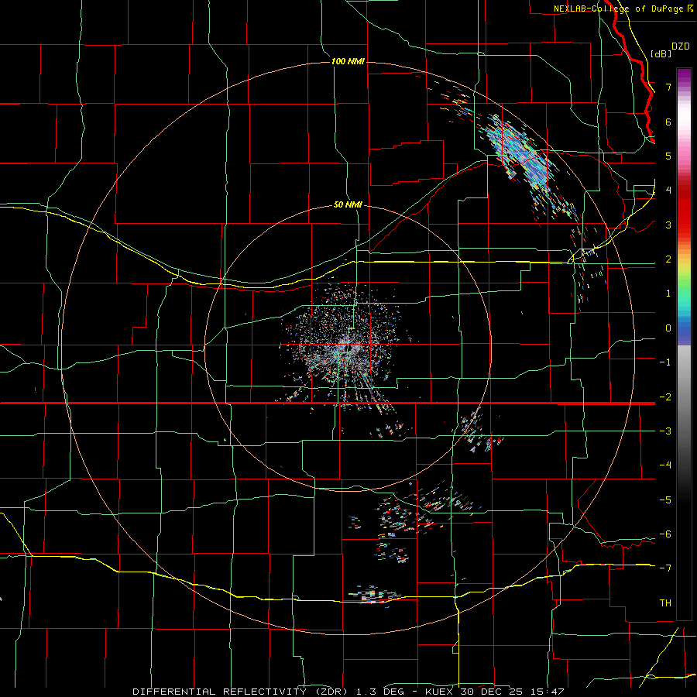The image size is (697, 697).
Task: Click the 3 value on color scale
Action: [668, 225]
